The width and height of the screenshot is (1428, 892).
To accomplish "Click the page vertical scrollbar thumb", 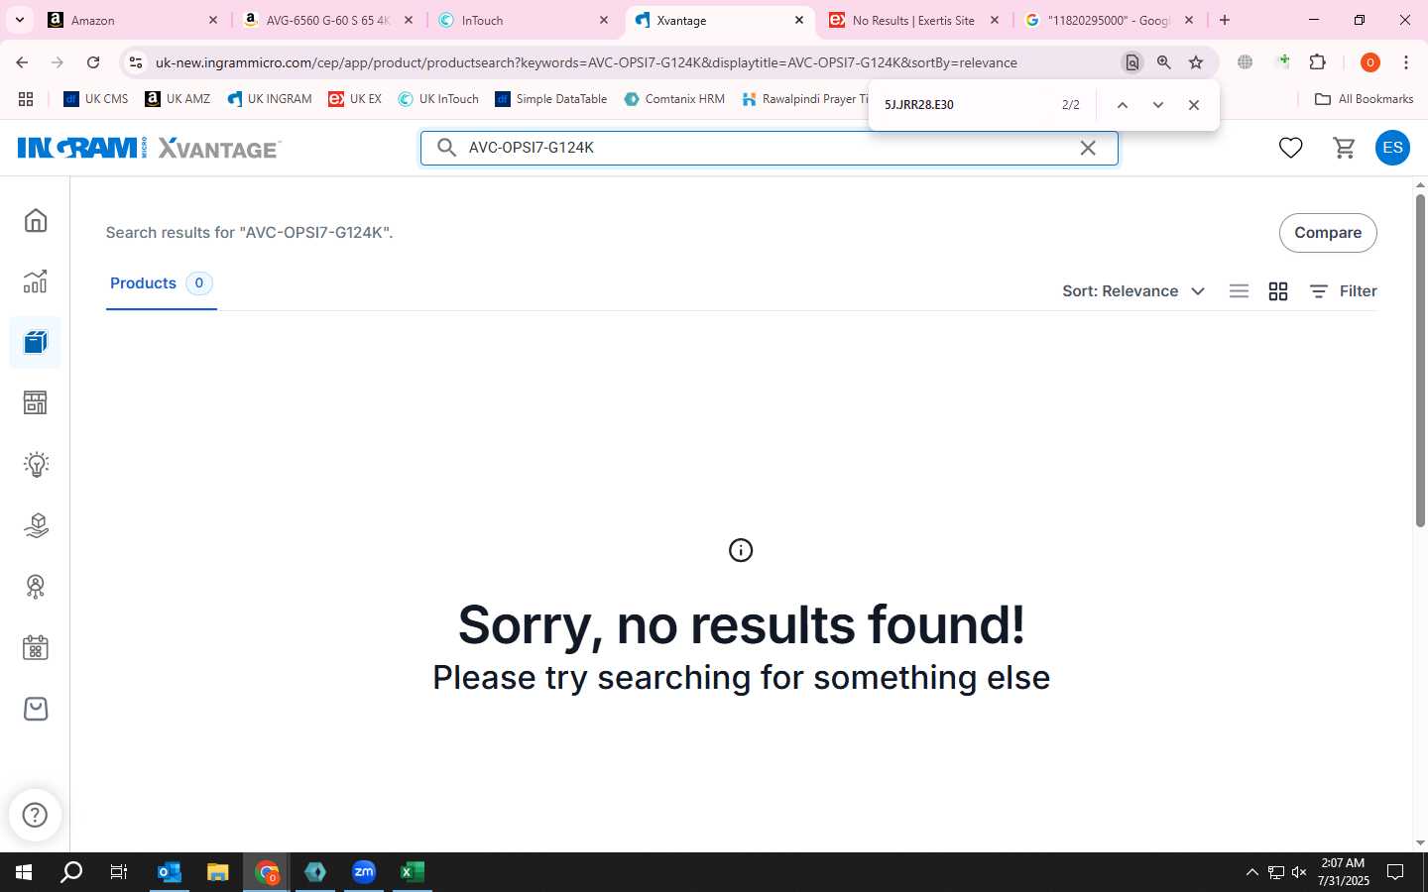I will point(1420,361).
